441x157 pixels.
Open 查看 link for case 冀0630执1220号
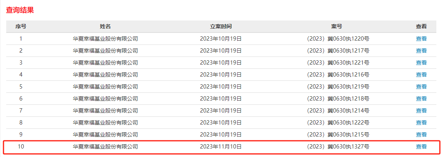[421, 39]
